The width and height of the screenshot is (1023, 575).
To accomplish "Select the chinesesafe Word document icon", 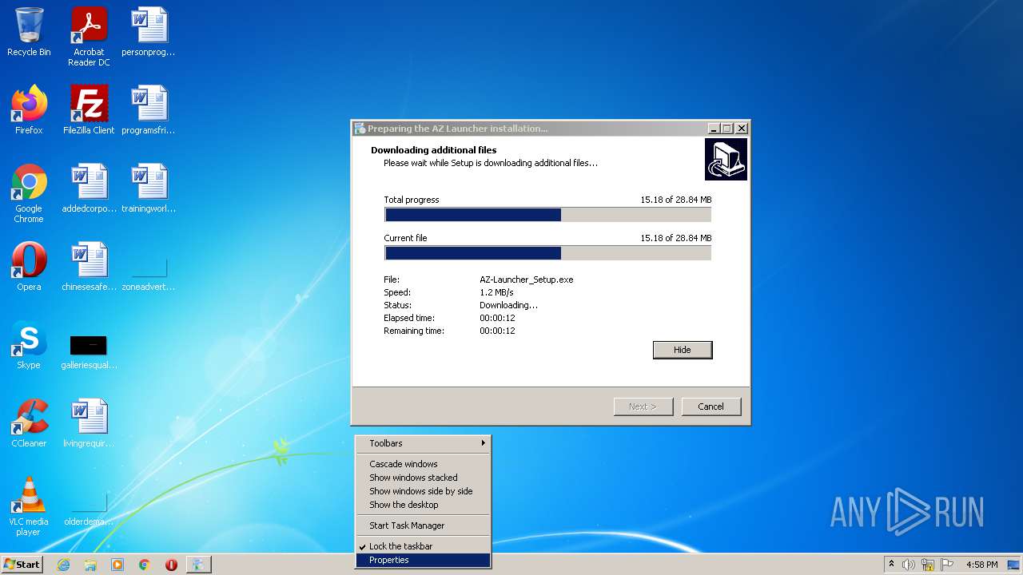I will (x=89, y=267).
